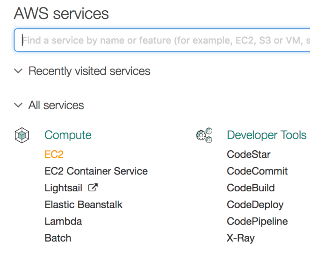This screenshot has height=259, width=310.
Task: Launch the CodeBuild service
Action: pos(251,188)
